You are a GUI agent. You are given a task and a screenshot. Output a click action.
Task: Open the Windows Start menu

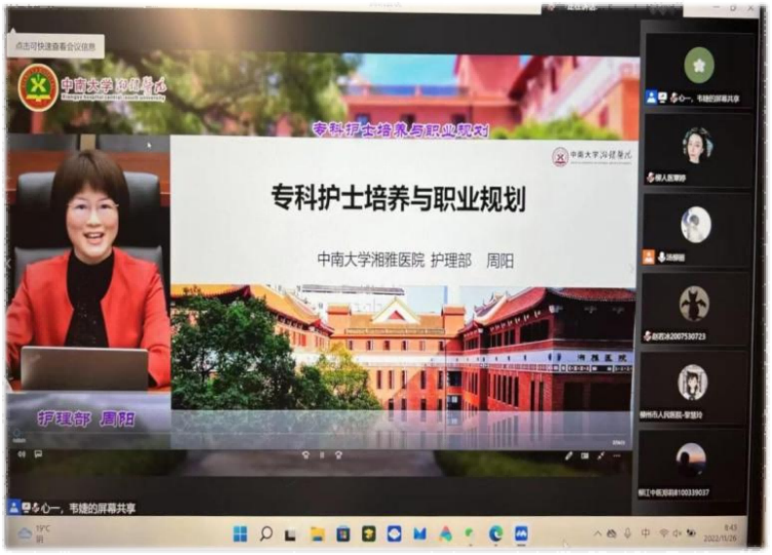tap(239, 534)
